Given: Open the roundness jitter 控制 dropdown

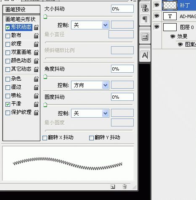Looking at the screenshot, I should [x=90, y=113].
